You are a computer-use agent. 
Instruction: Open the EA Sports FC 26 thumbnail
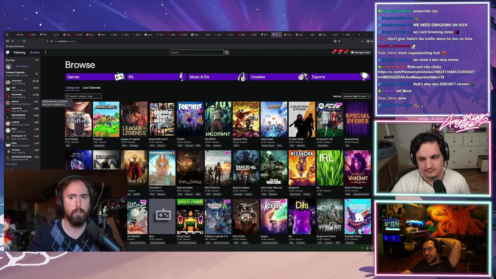[329, 119]
